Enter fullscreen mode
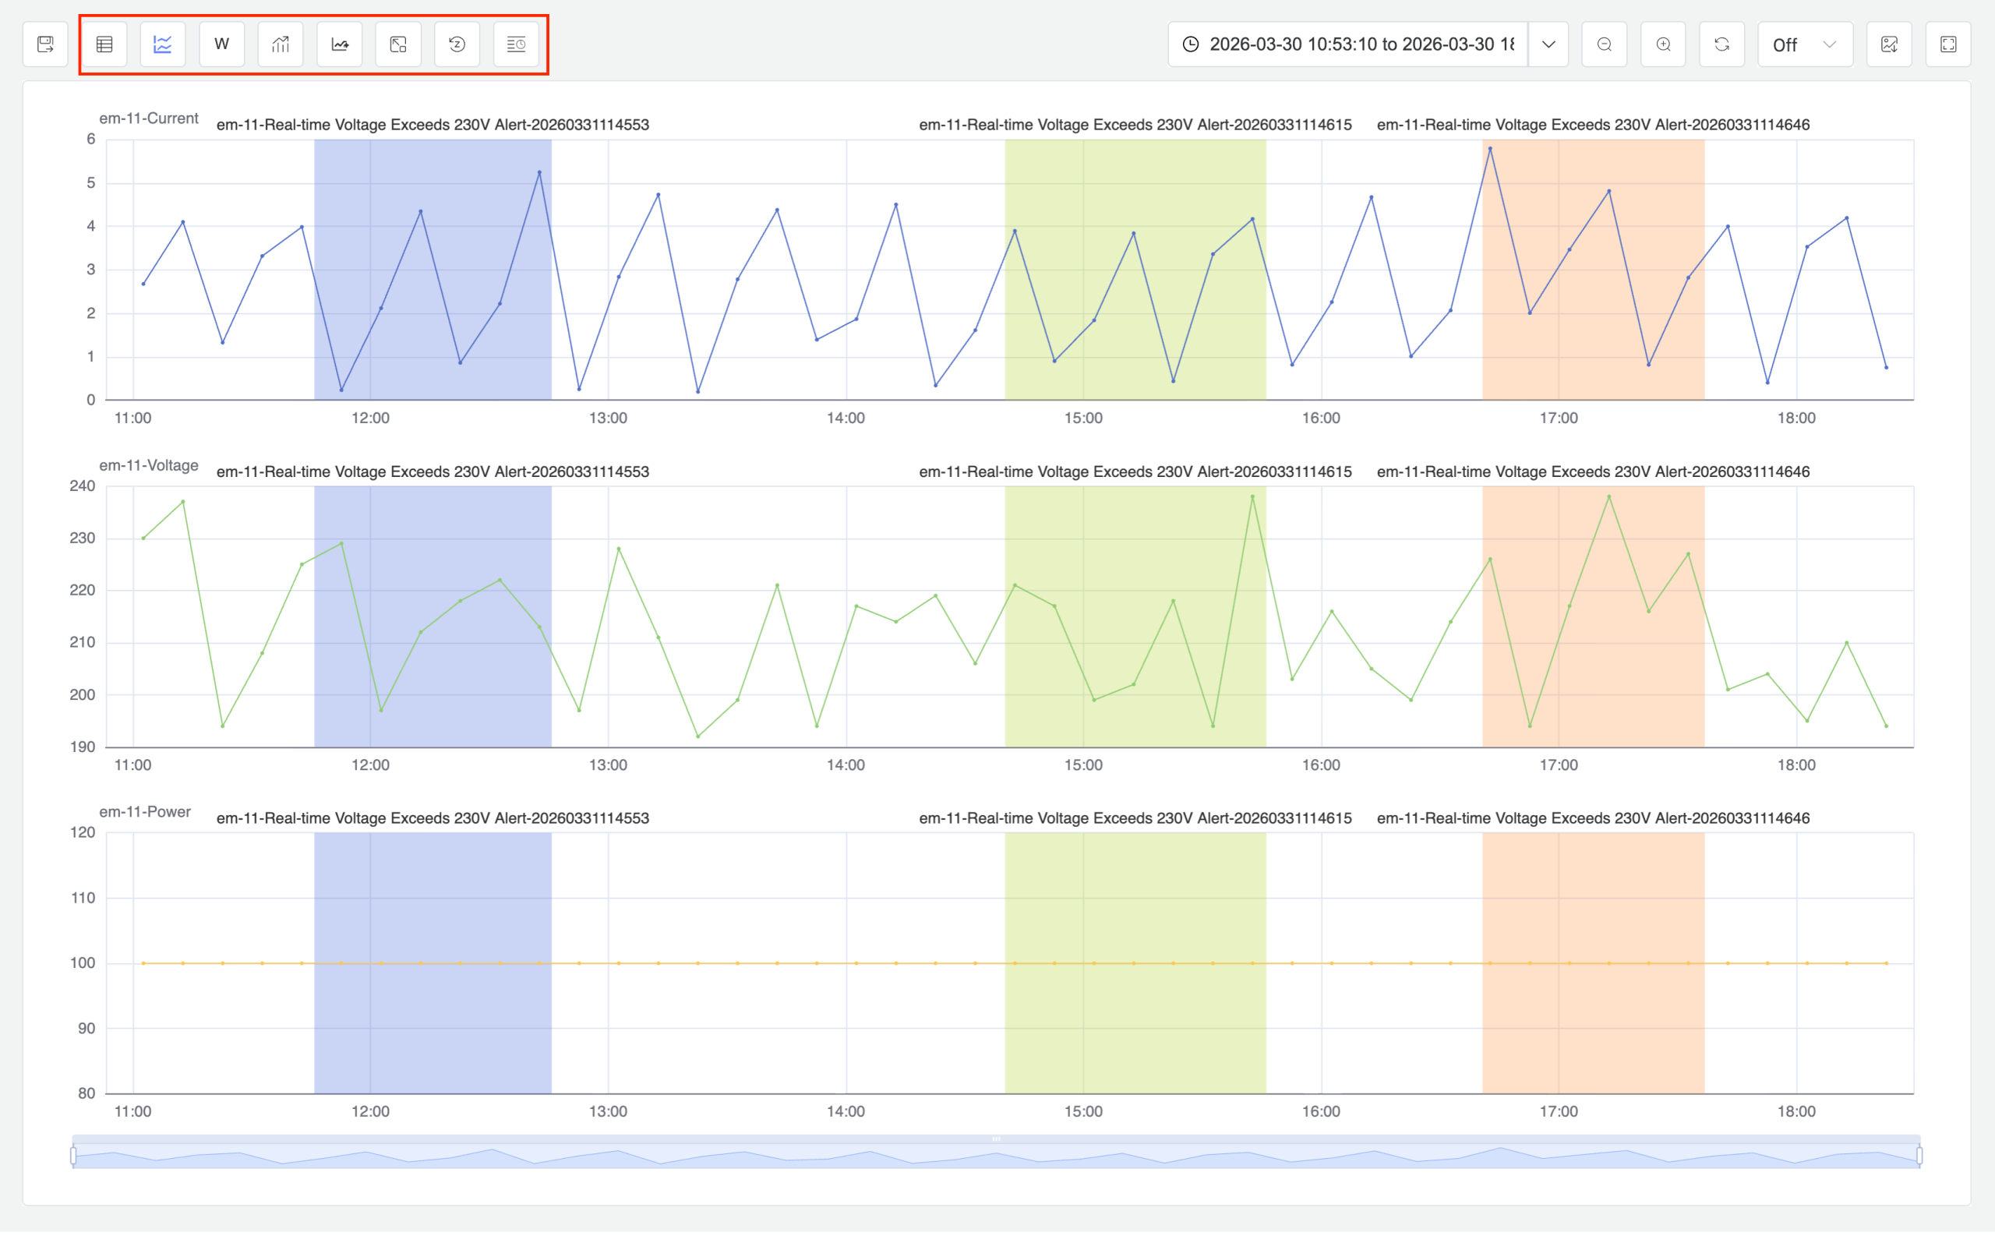 (x=1948, y=44)
